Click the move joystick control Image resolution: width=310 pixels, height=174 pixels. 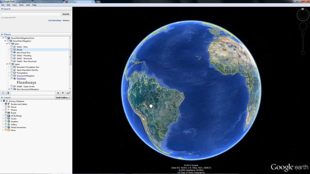click(303, 27)
